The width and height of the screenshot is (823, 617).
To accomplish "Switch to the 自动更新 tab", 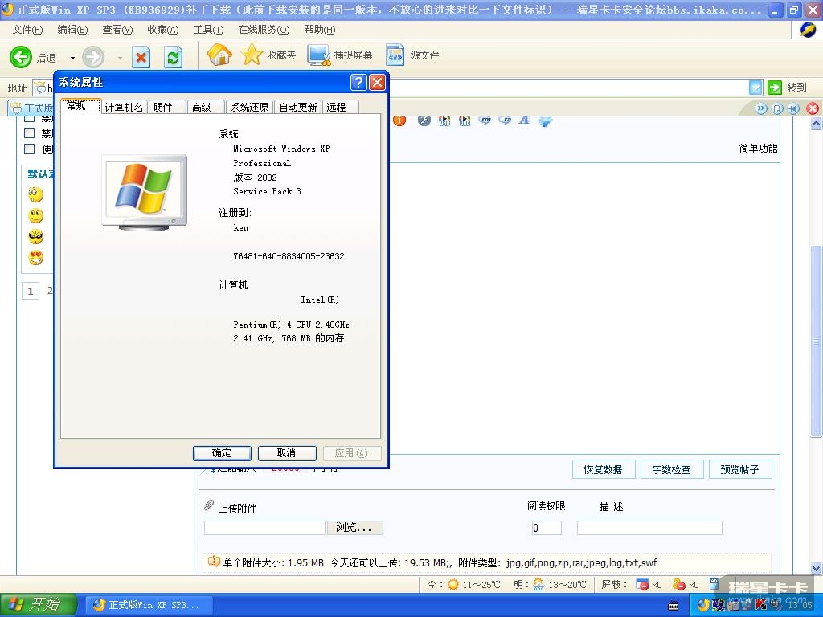I will (297, 107).
